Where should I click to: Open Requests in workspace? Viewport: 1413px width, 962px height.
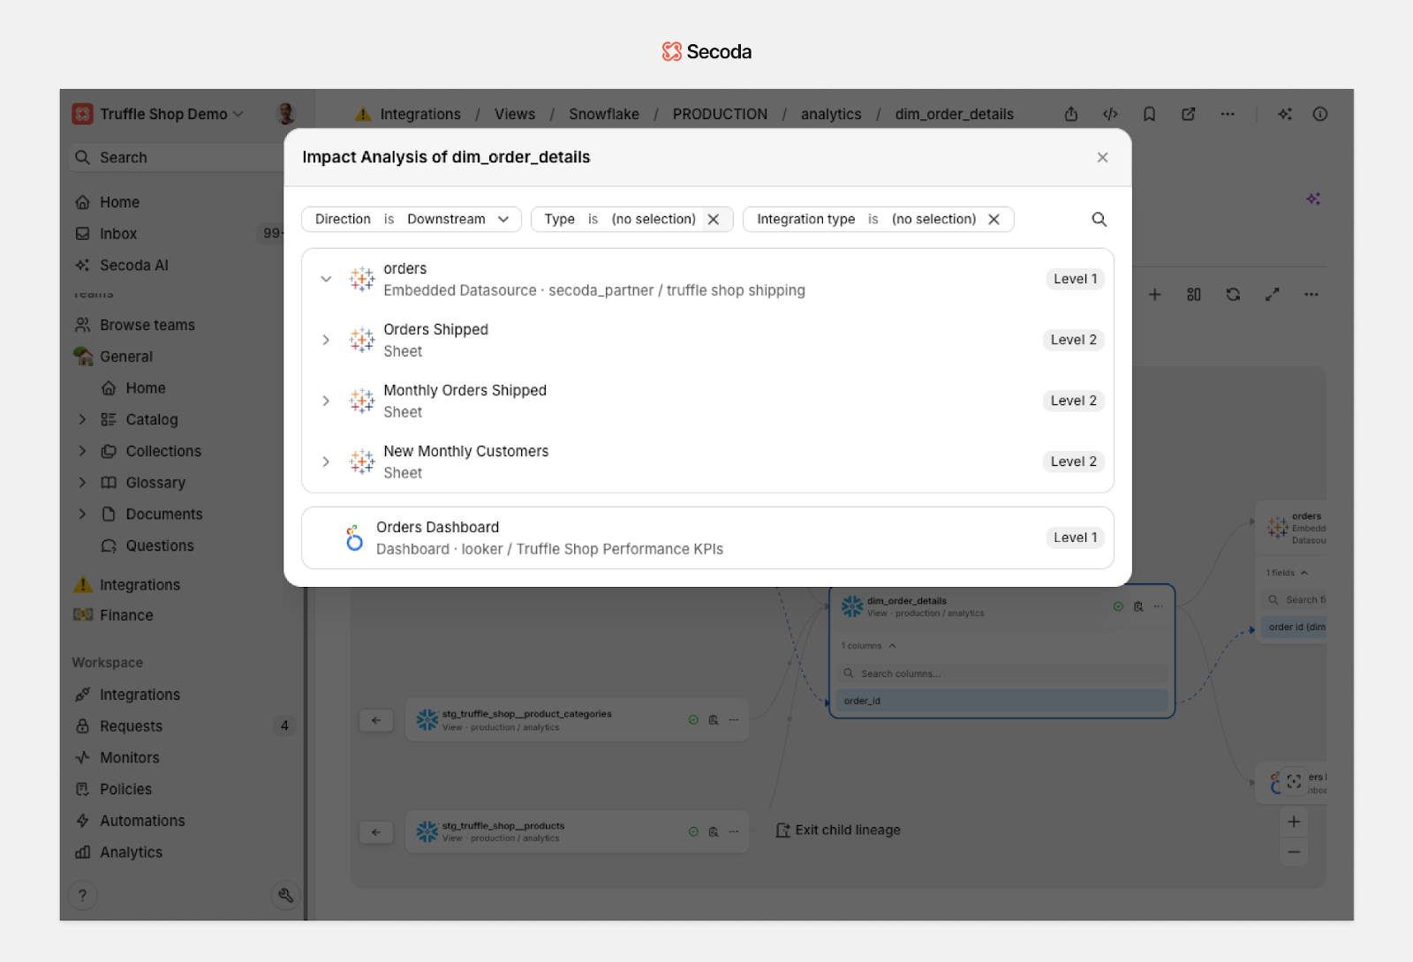131,726
